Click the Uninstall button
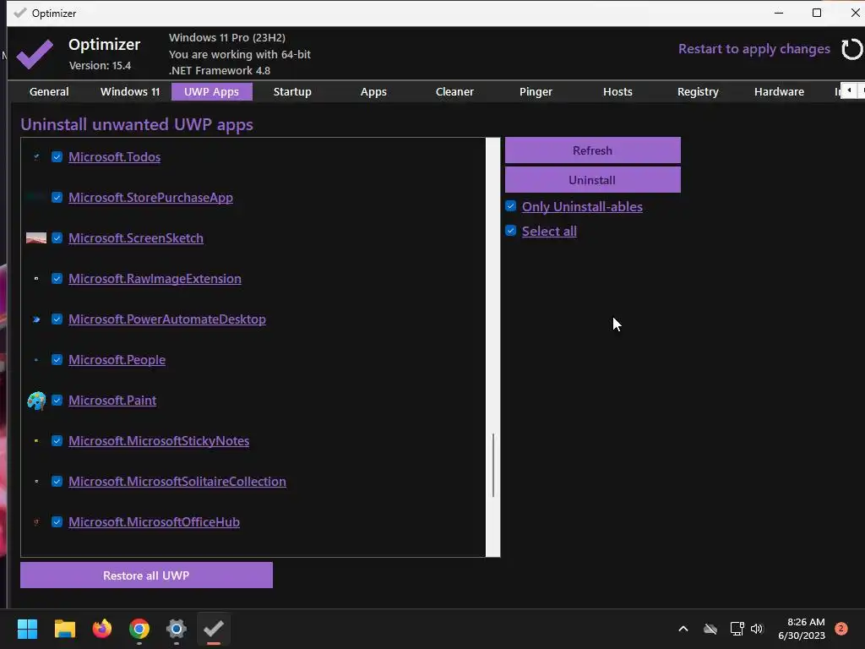865x649 pixels. [x=592, y=180]
